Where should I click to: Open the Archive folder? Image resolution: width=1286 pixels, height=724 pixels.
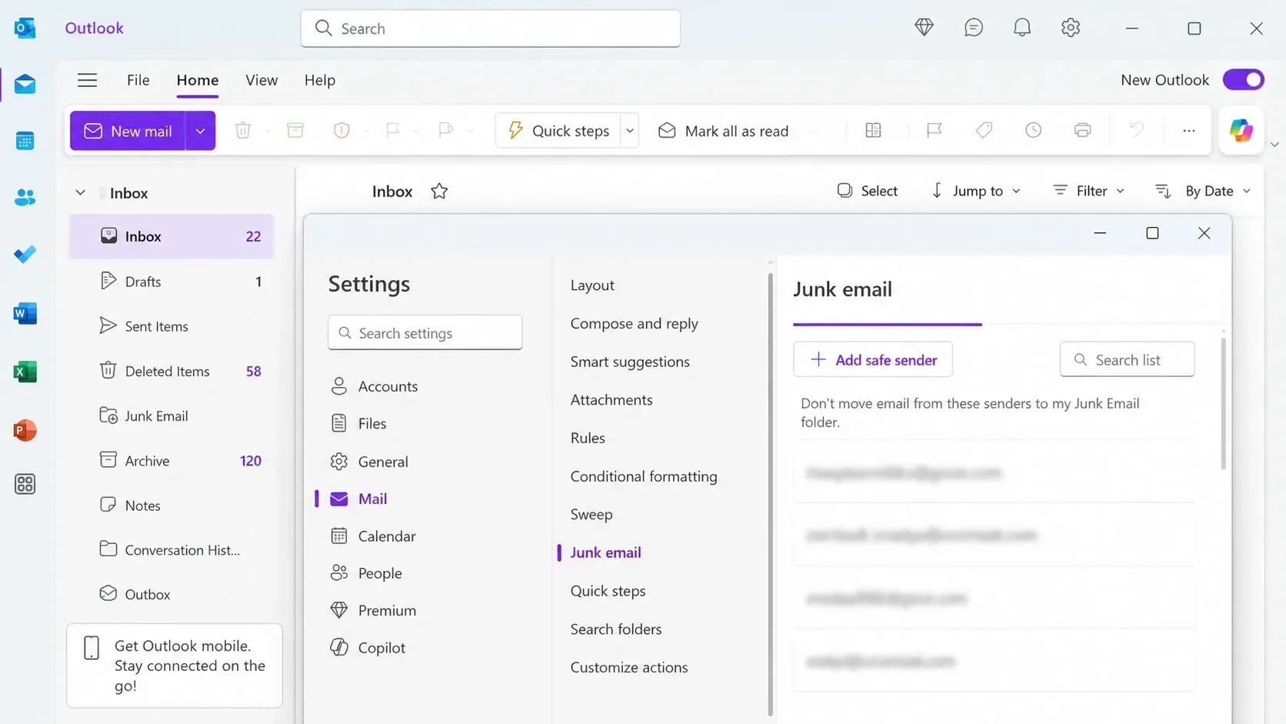coord(172,460)
